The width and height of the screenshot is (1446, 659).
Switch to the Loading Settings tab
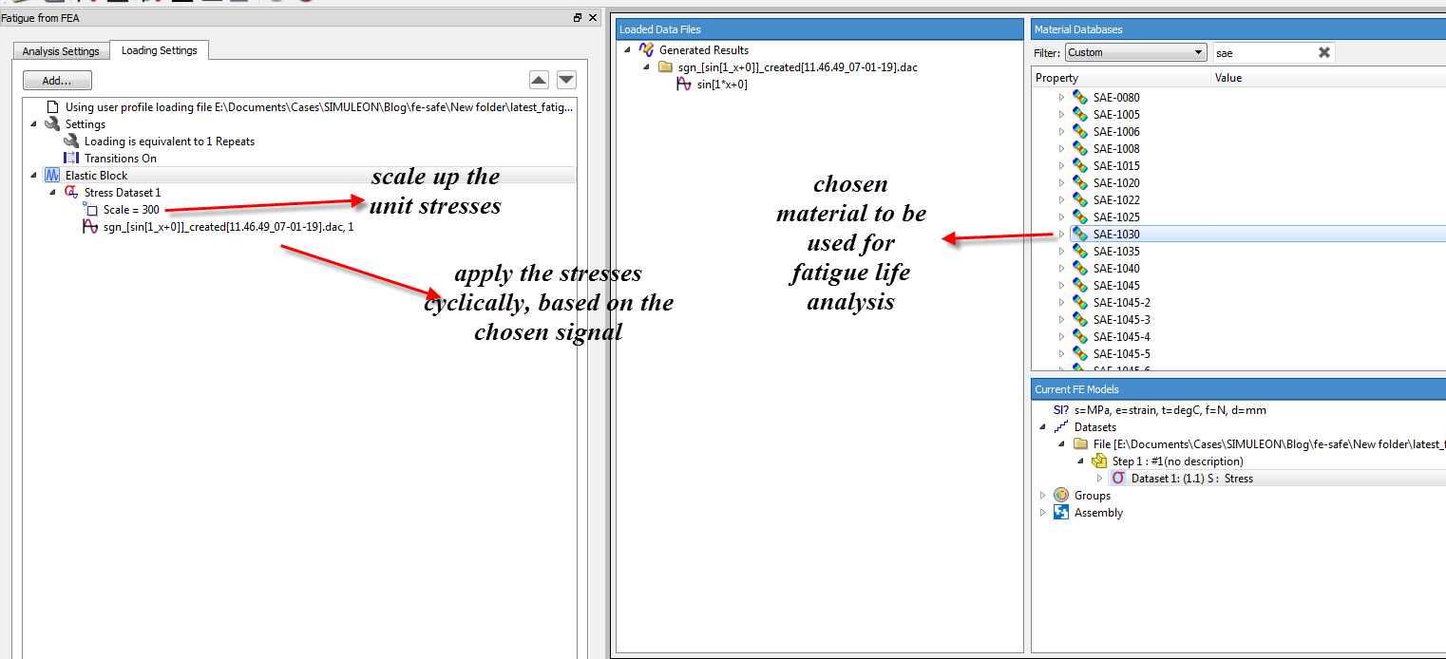pos(160,51)
